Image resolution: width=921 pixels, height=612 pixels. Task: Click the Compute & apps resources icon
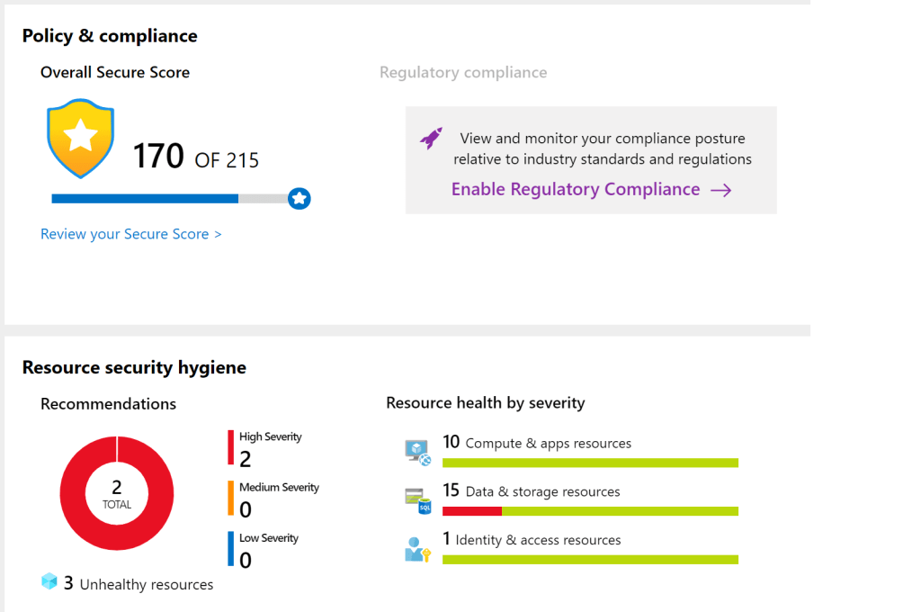(418, 452)
